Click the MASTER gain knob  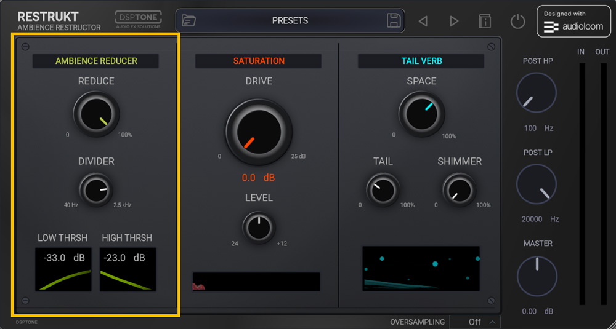click(537, 277)
